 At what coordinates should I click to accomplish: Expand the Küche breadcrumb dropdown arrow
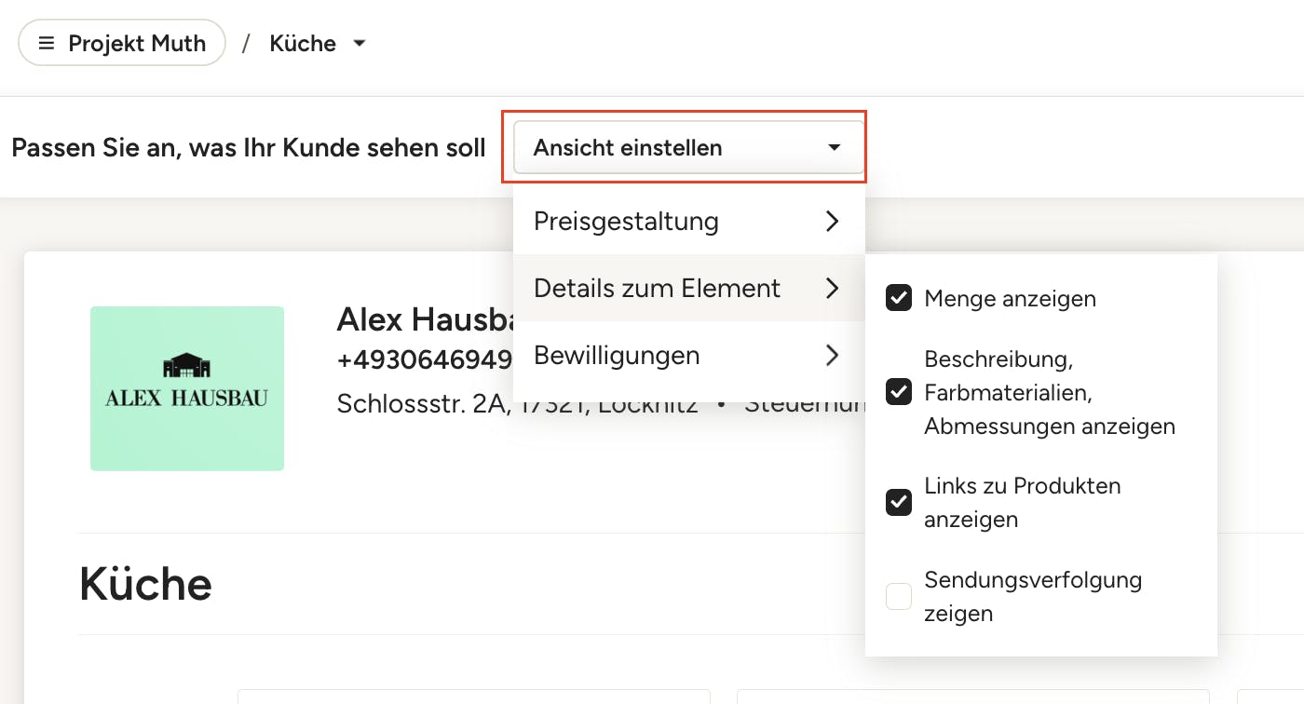(360, 44)
